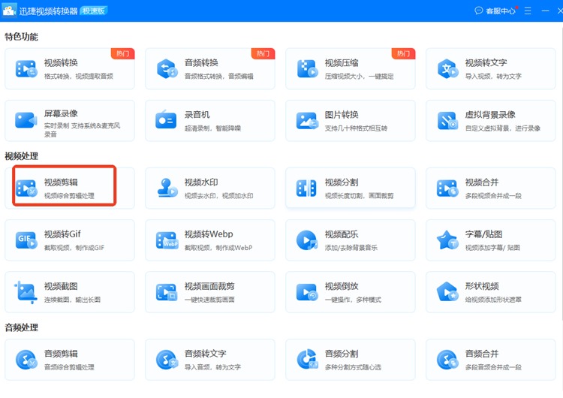Screen dimensions: 563x398
Task: Open 虚拟背景录像 virtual background icon
Action: [447, 120]
